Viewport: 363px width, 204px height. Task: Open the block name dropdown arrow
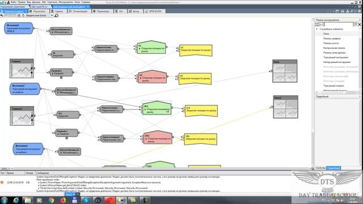coord(52,15)
